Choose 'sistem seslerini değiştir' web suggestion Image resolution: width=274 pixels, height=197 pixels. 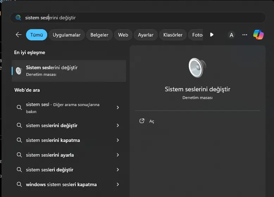pyautogui.click(x=69, y=125)
